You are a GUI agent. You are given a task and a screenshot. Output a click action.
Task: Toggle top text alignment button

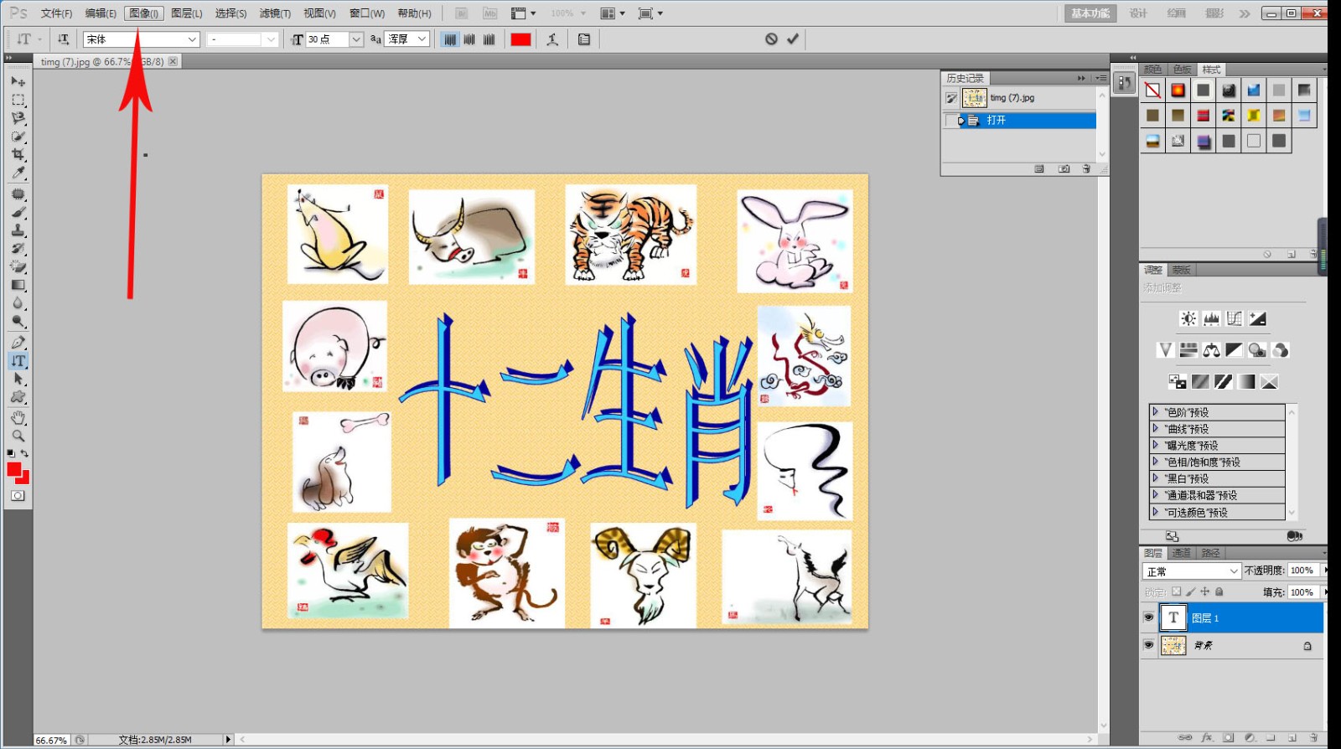pyautogui.click(x=450, y=39)
